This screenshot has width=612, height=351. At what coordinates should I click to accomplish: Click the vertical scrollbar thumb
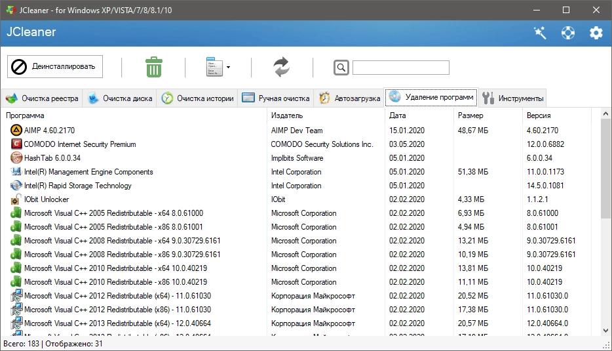(x=605, y=169)
